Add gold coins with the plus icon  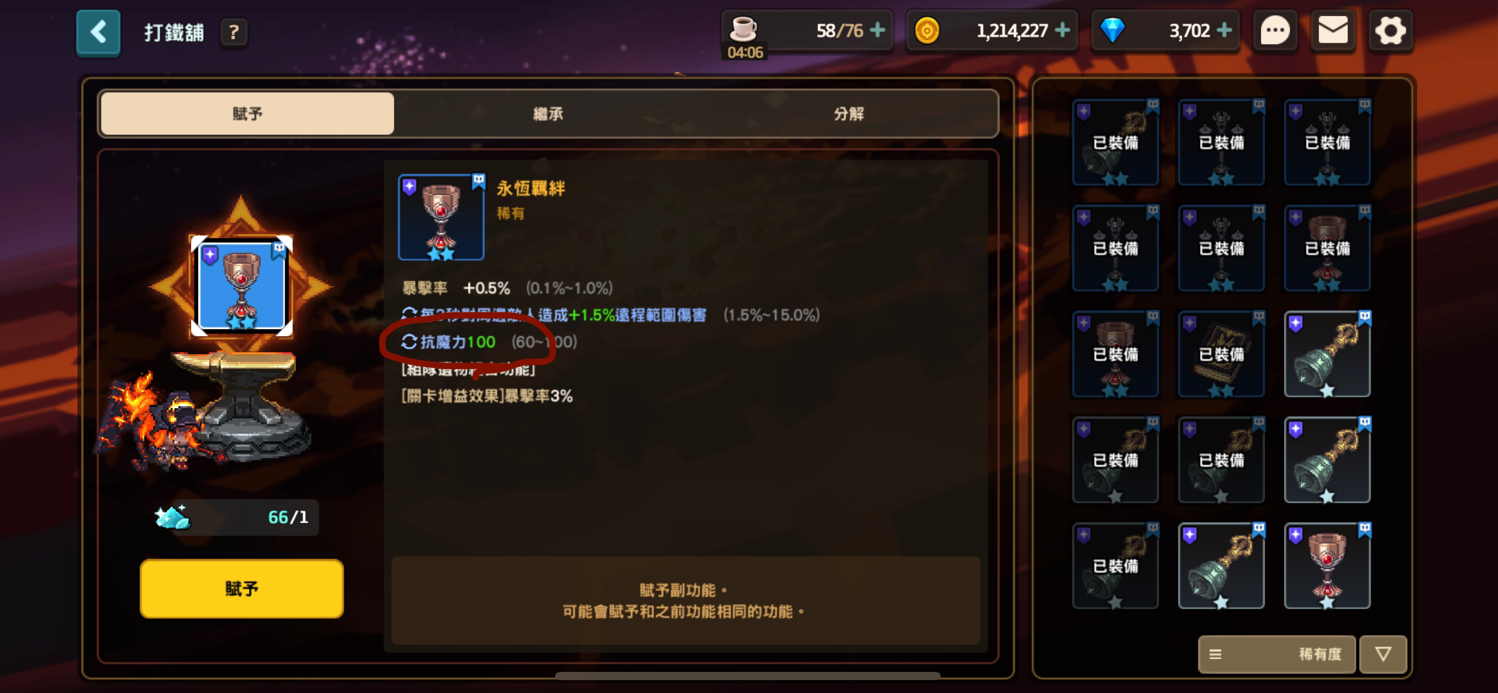coord(1062,30)
